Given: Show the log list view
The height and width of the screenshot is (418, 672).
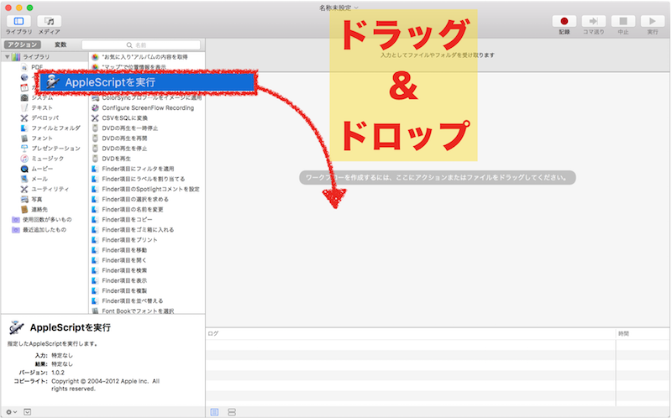Looking at the screenshot, I should click(x=215, y=412).
